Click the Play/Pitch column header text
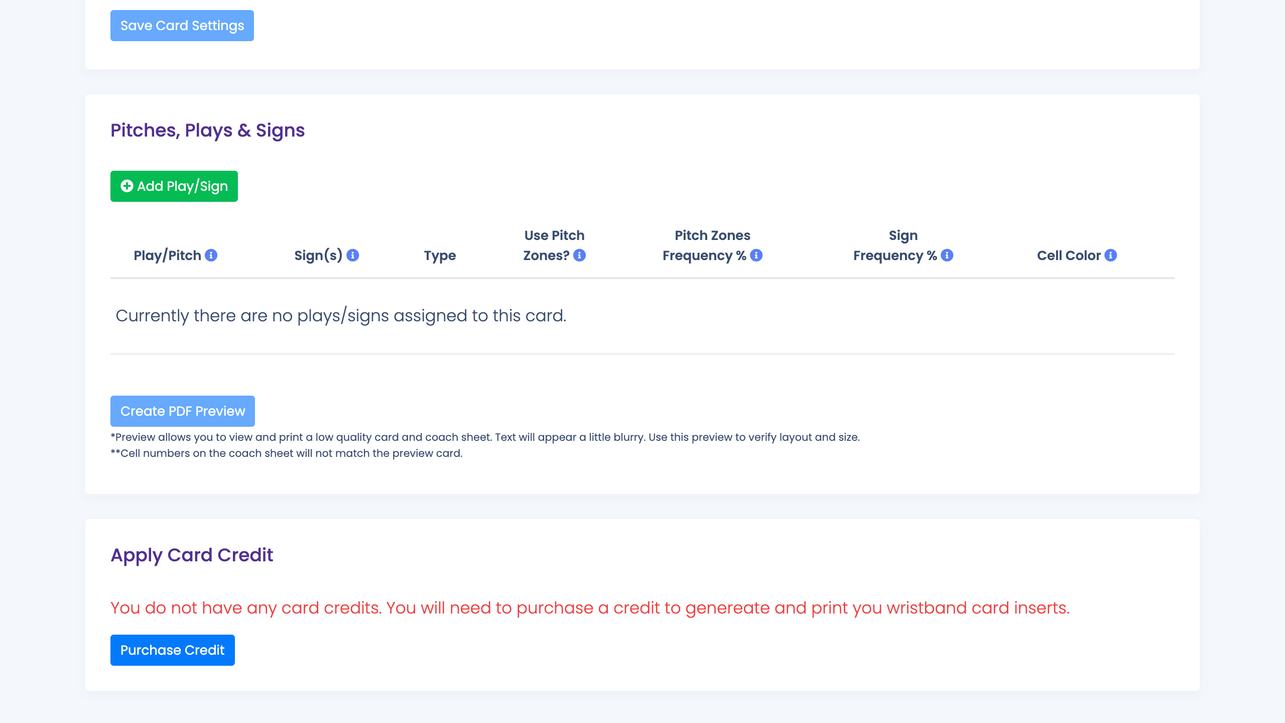Viewport: 1285px width, 723px height. pos(167,256)
